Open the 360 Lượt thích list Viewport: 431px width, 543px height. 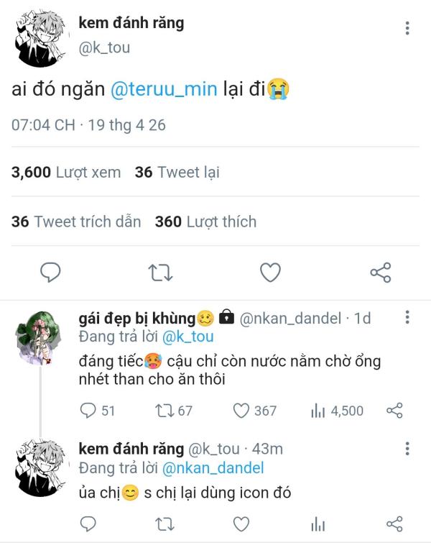206,222
